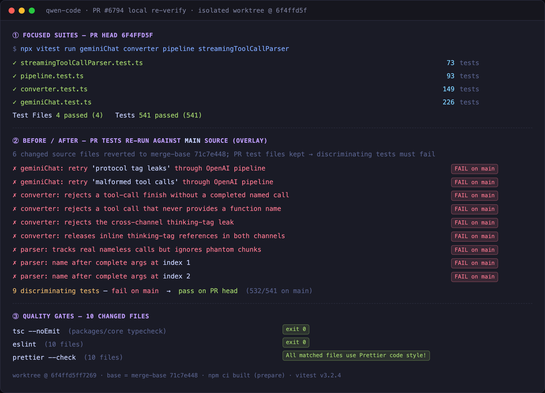Click the 'tsc --noEmit' gate label

(x=36, y=331)
